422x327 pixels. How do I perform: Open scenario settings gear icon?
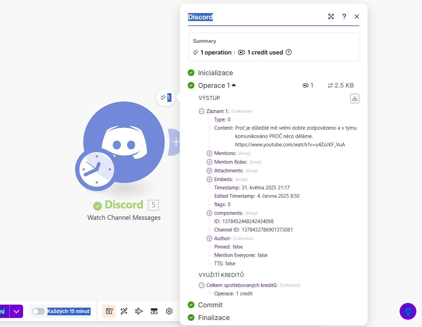(169, 311)
